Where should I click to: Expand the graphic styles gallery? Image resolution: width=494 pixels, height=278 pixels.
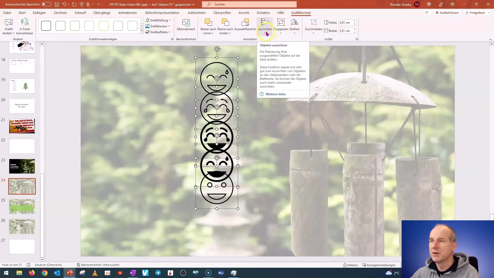142,31
